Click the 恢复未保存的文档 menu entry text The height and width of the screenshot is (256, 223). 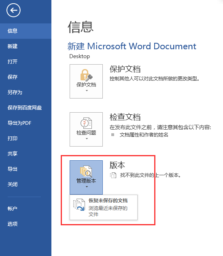[x=108, y=201]
